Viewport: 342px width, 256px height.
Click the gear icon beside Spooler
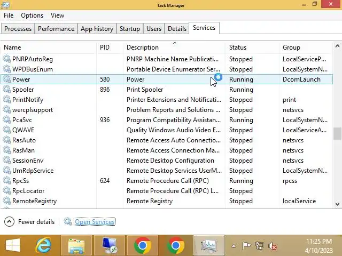7,90
